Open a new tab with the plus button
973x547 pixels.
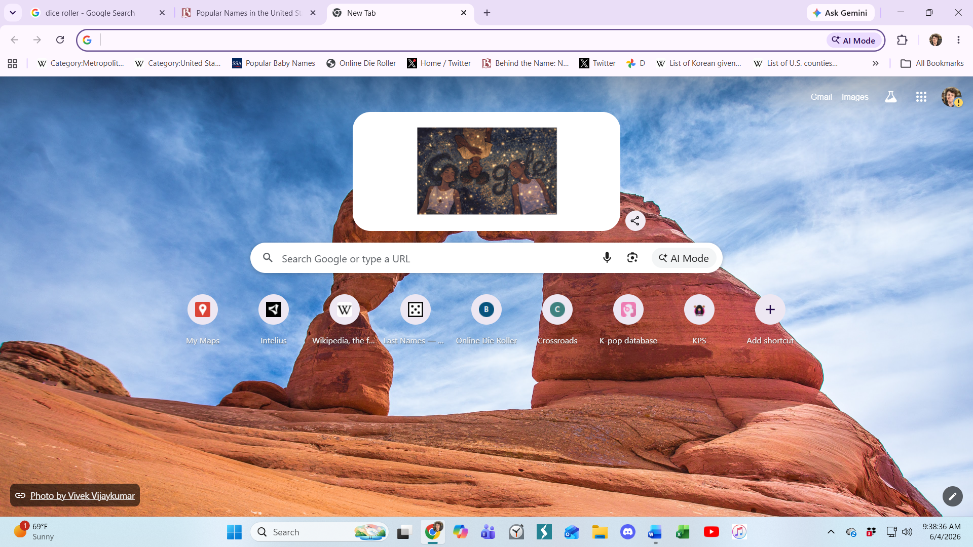point(487,13)
